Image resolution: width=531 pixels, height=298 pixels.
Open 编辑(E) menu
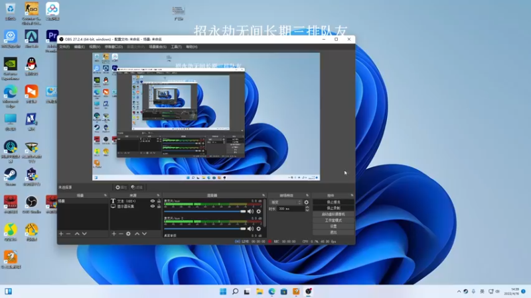click(x=79, y=46)
